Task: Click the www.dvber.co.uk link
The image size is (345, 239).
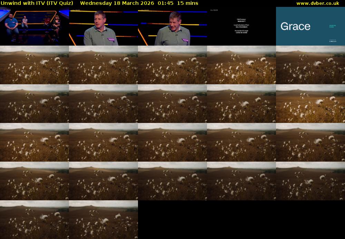Action: point(317,3)
